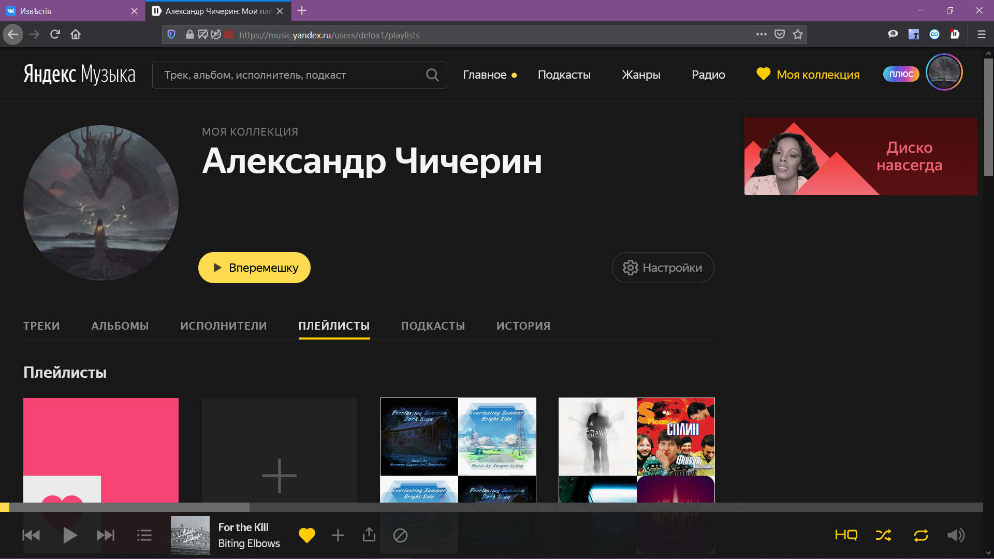Open the Диско навсегда banner

point(860,156)
